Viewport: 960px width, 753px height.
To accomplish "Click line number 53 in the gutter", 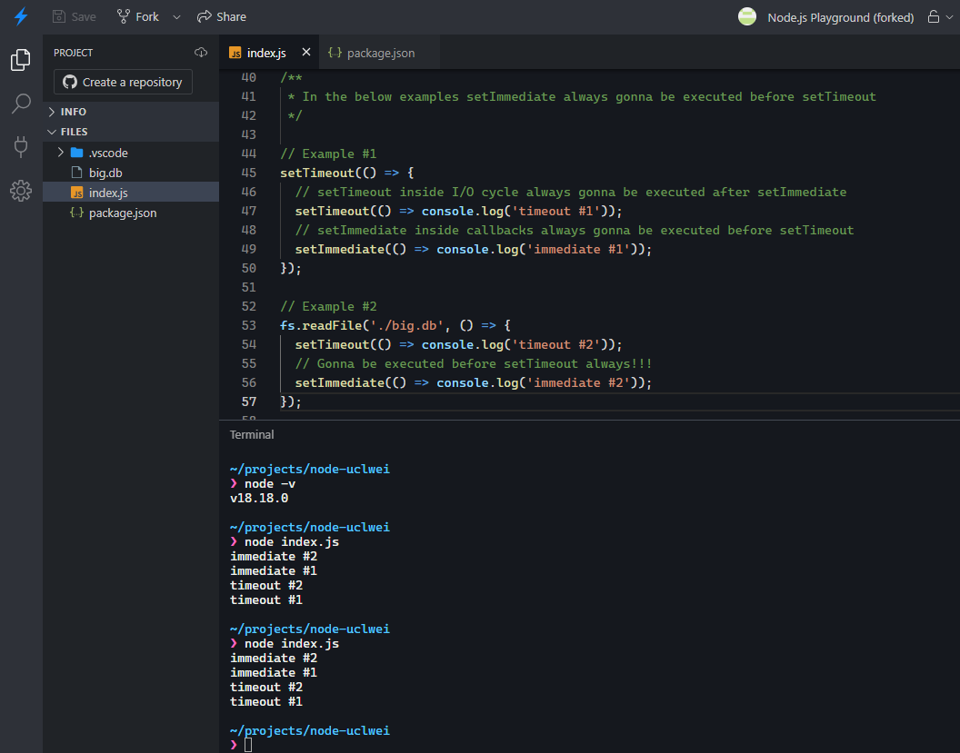I will (248, 325).
